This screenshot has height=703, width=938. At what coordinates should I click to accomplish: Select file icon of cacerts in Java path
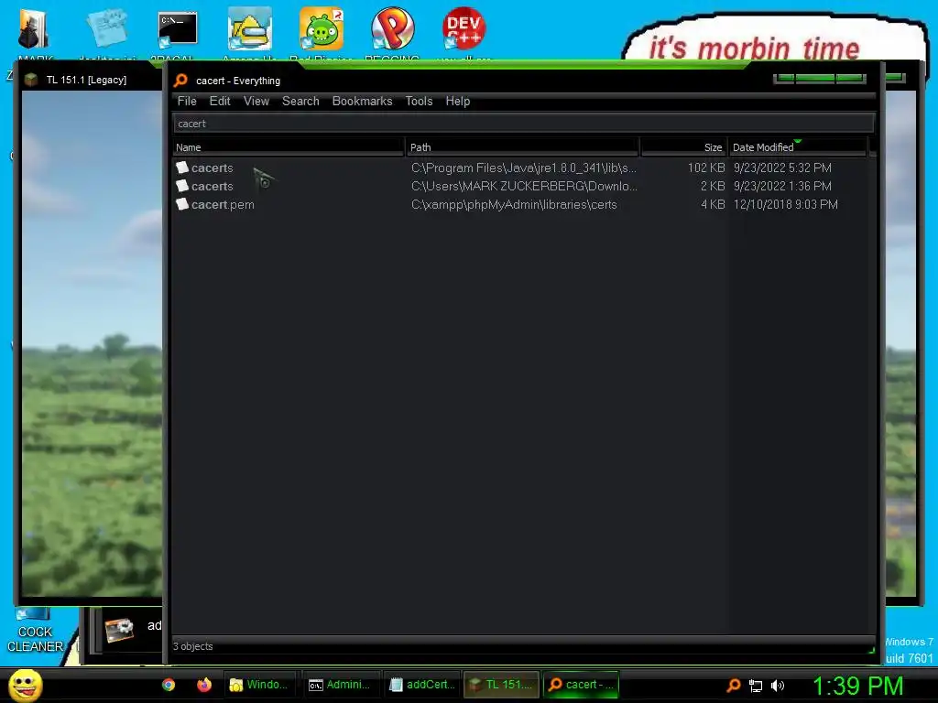pos(182,168)
